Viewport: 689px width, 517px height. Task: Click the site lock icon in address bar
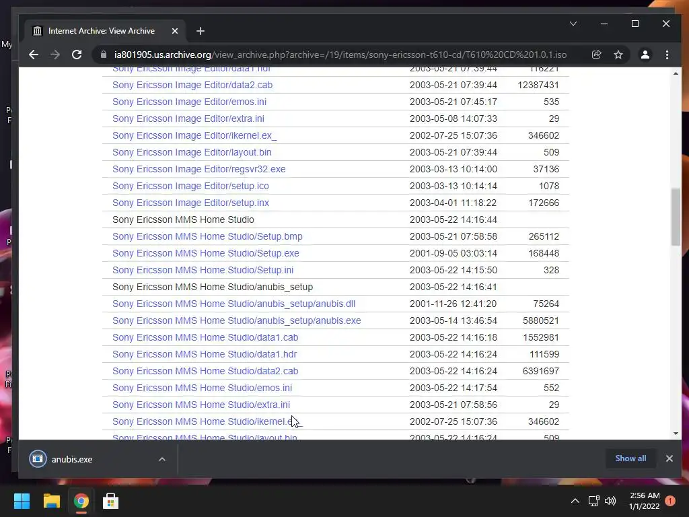click(x=104, y=55)
